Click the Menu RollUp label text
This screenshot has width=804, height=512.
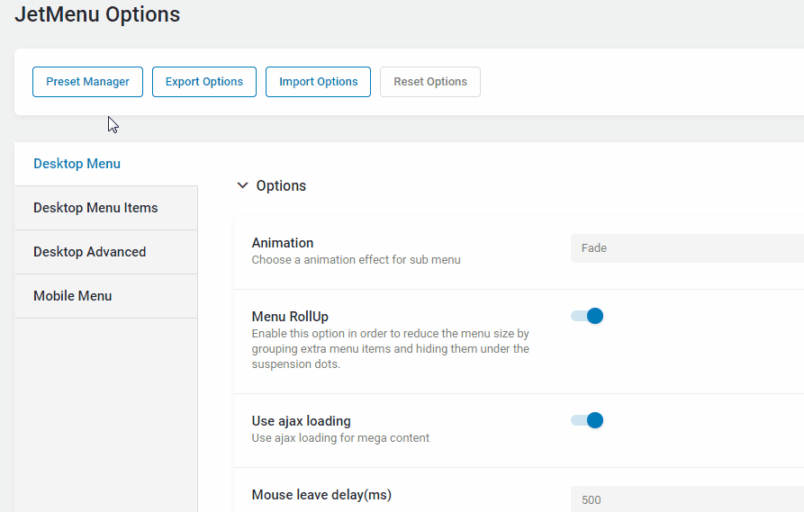[x=290, y=317]
